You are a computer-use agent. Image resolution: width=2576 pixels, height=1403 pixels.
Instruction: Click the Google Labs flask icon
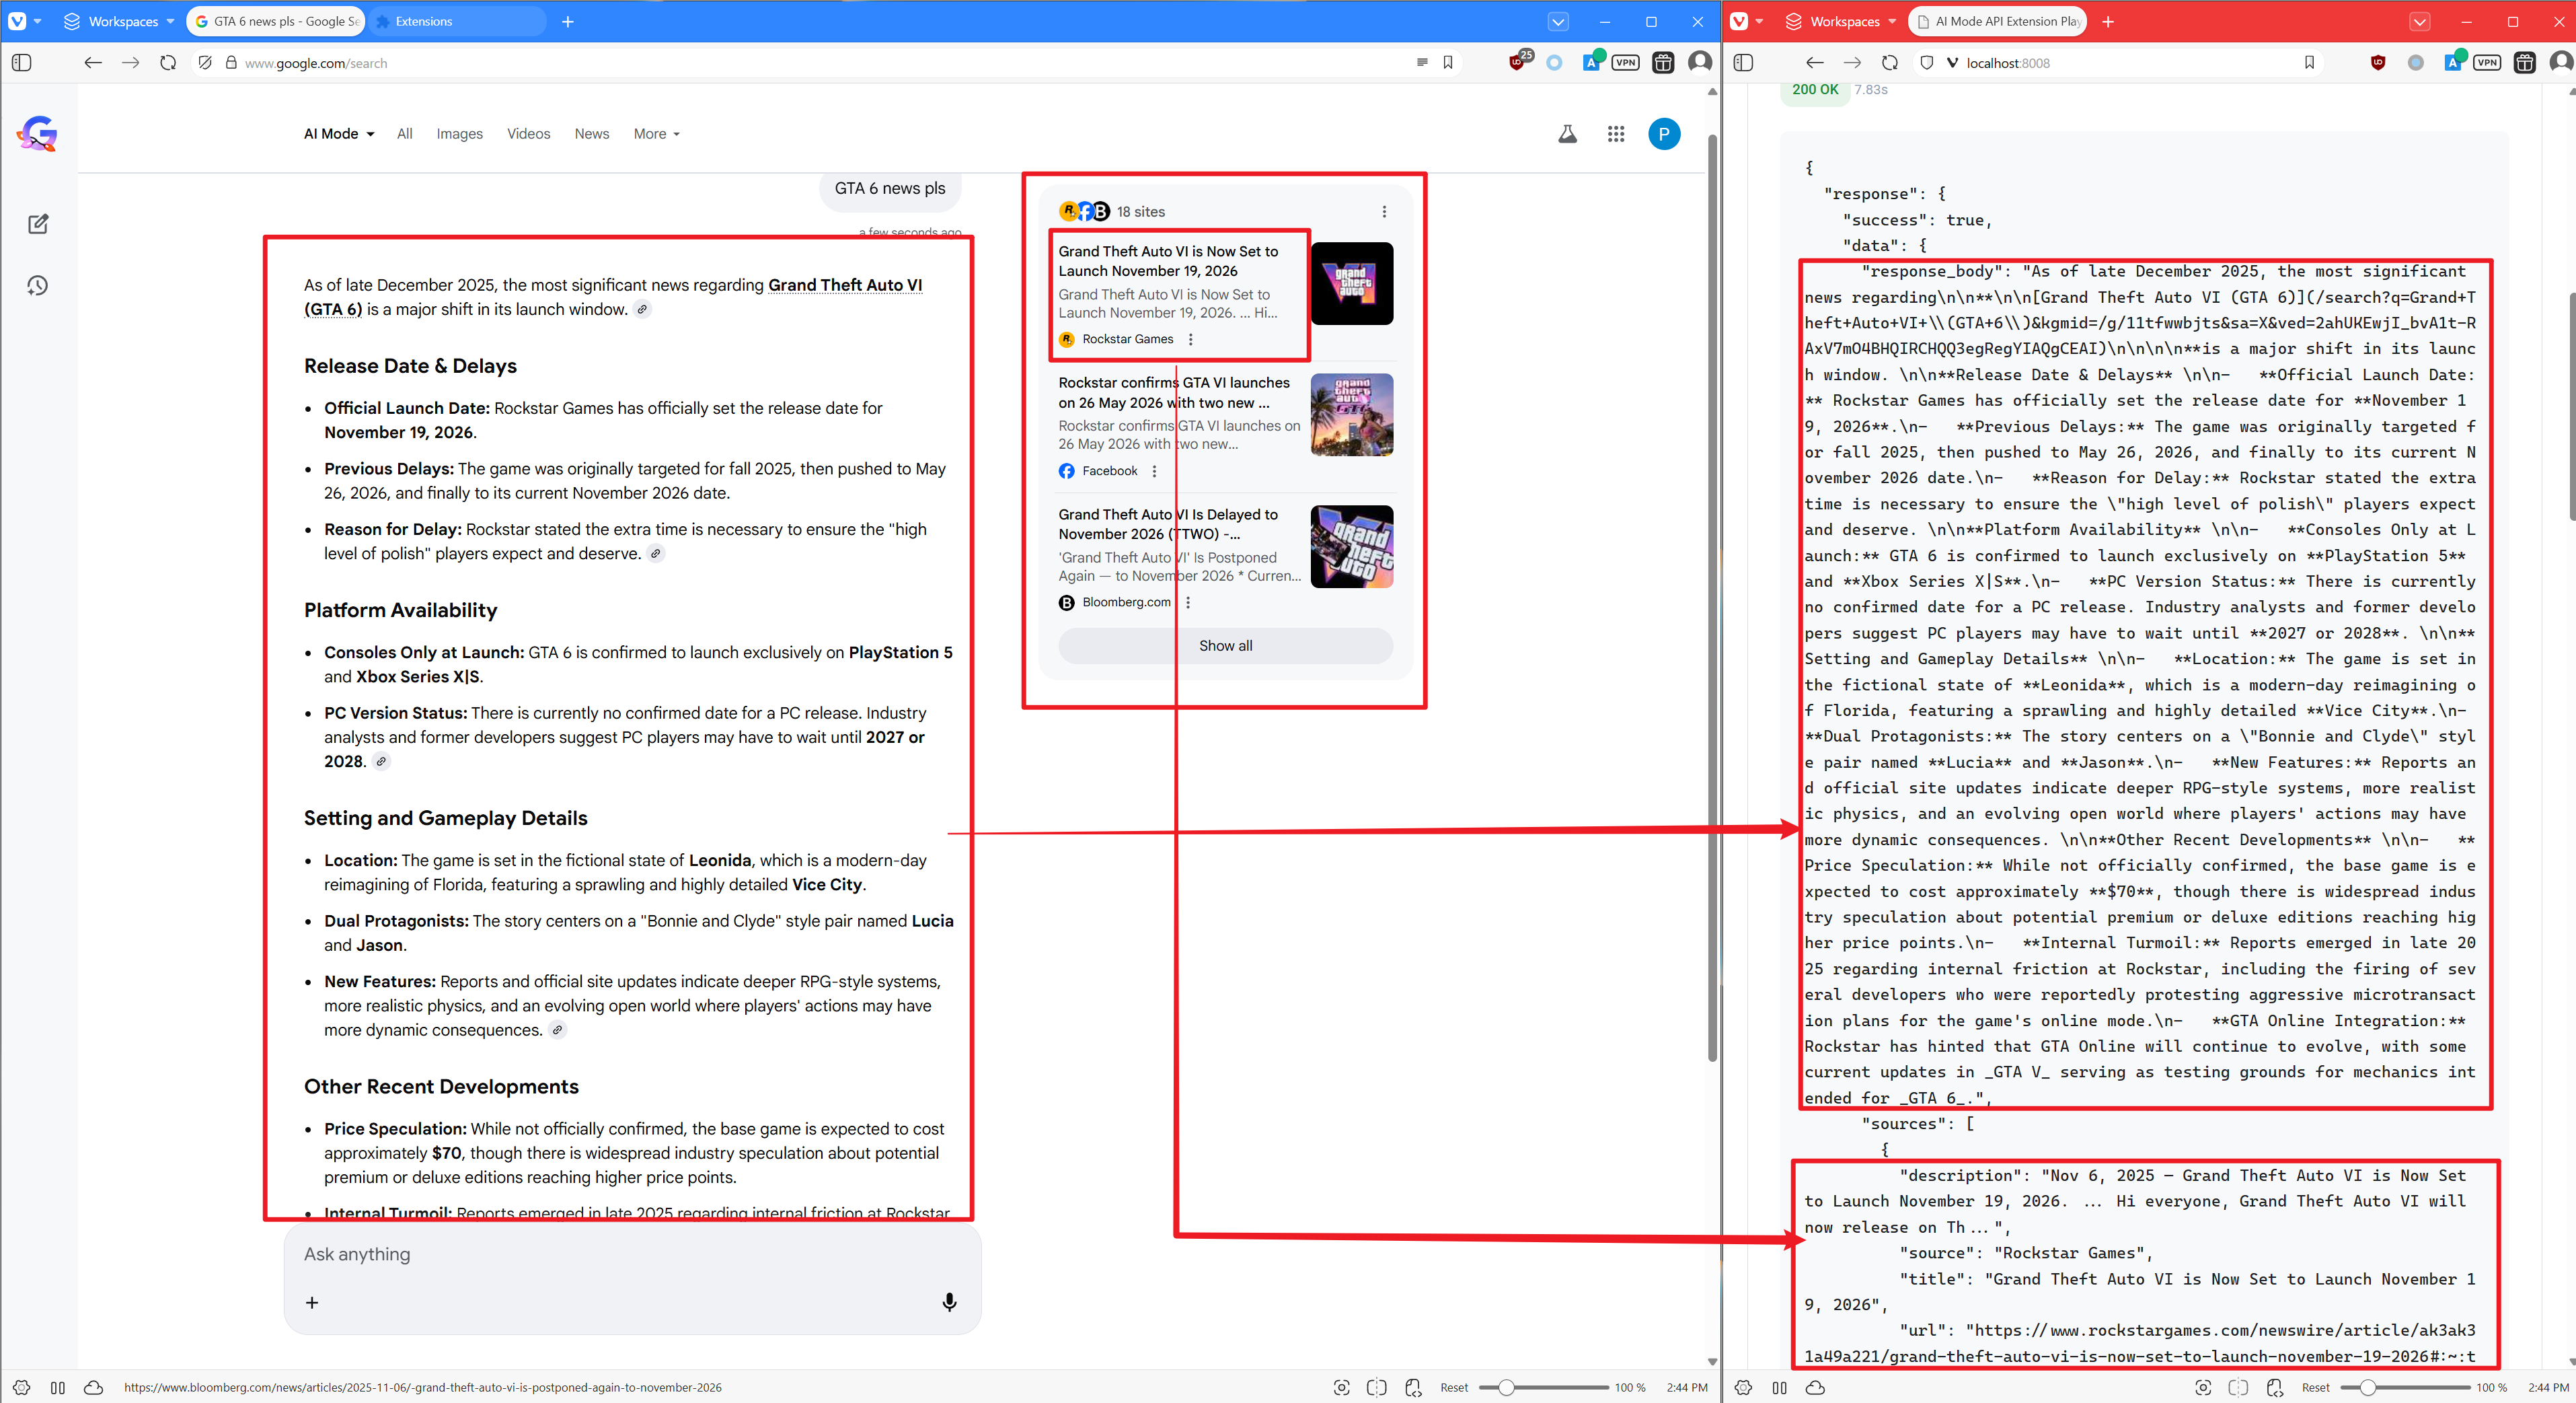[x=1567, y=134]
